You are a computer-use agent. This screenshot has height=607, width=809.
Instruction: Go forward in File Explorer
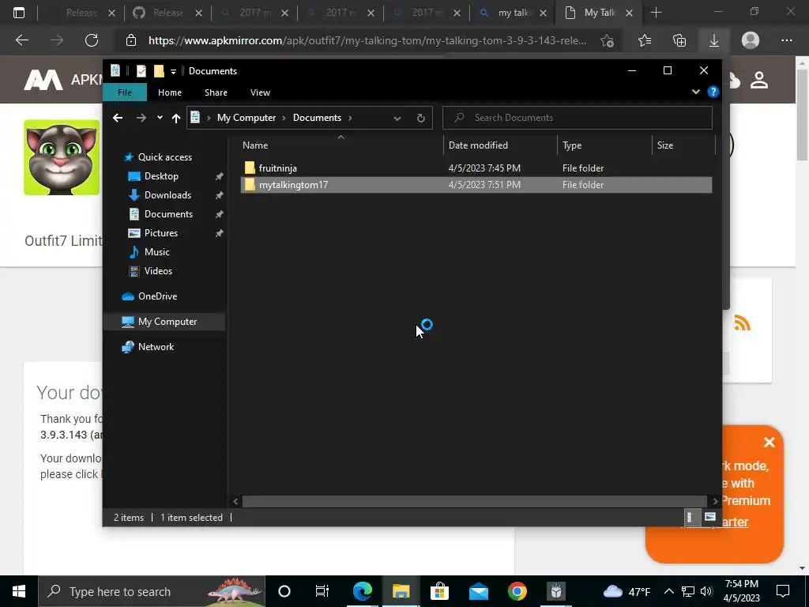(x=141, y=118)
